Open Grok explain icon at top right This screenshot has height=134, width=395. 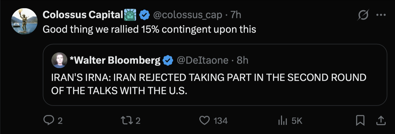pyautogui.click(x=363, y=16)
